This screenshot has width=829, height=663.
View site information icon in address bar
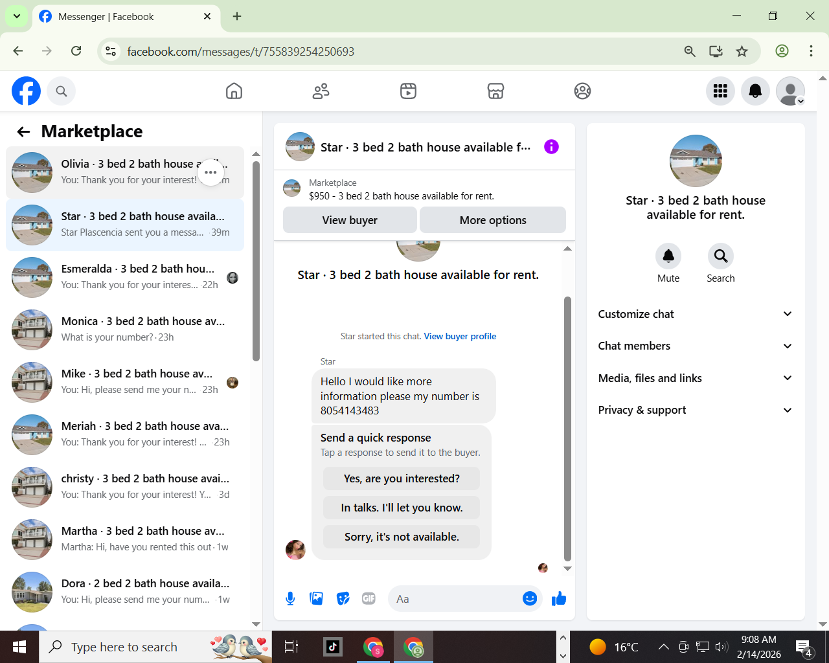click(x=111, y=51)
